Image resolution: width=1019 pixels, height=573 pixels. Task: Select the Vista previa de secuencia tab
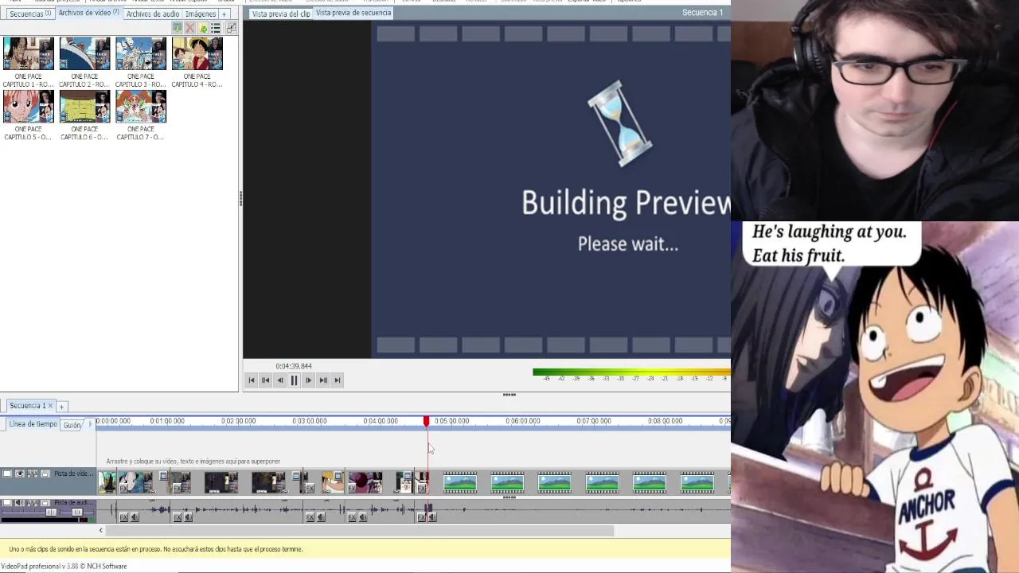point(353,13)
